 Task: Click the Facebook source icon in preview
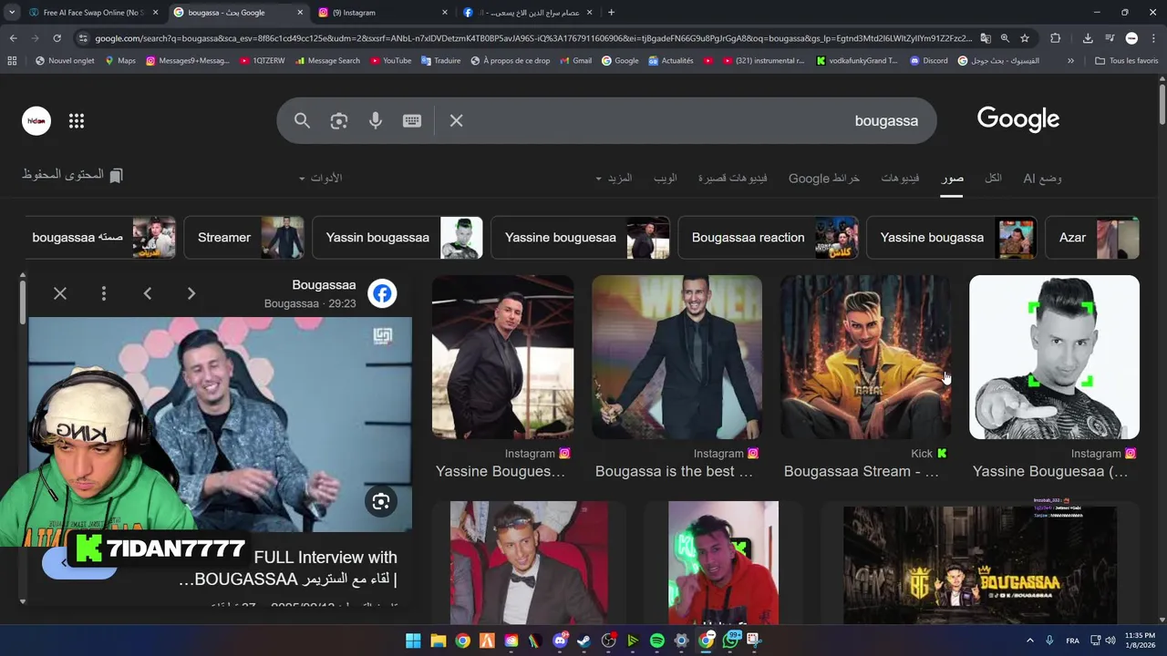click(x=382, y=293)
